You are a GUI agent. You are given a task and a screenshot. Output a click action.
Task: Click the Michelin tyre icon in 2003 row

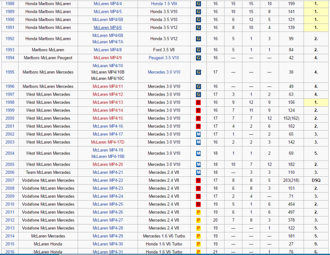click(x=198, y=142)
